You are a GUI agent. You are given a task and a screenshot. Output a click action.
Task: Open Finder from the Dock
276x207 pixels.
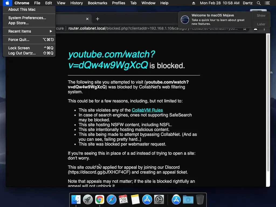(76, 199)
